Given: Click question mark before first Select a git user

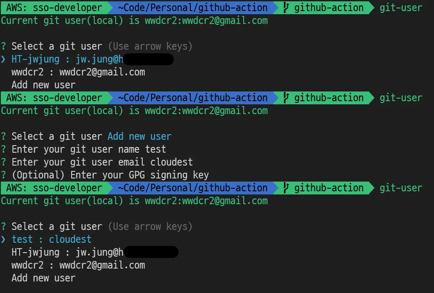Looking at the screenshot, I should pyautogui.click(x=3, y=46).
